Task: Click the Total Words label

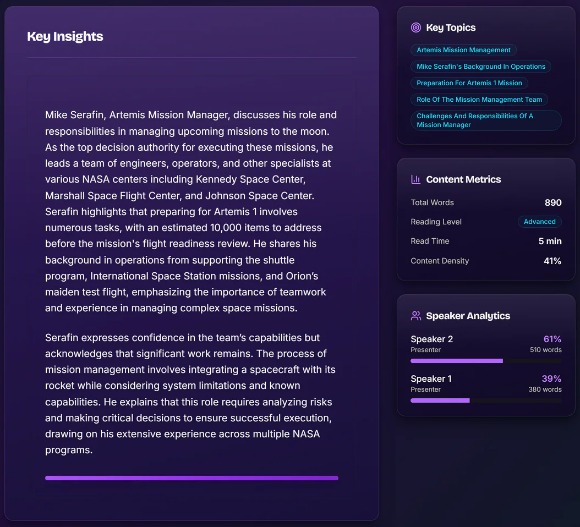Action: [x=432, y=202]
